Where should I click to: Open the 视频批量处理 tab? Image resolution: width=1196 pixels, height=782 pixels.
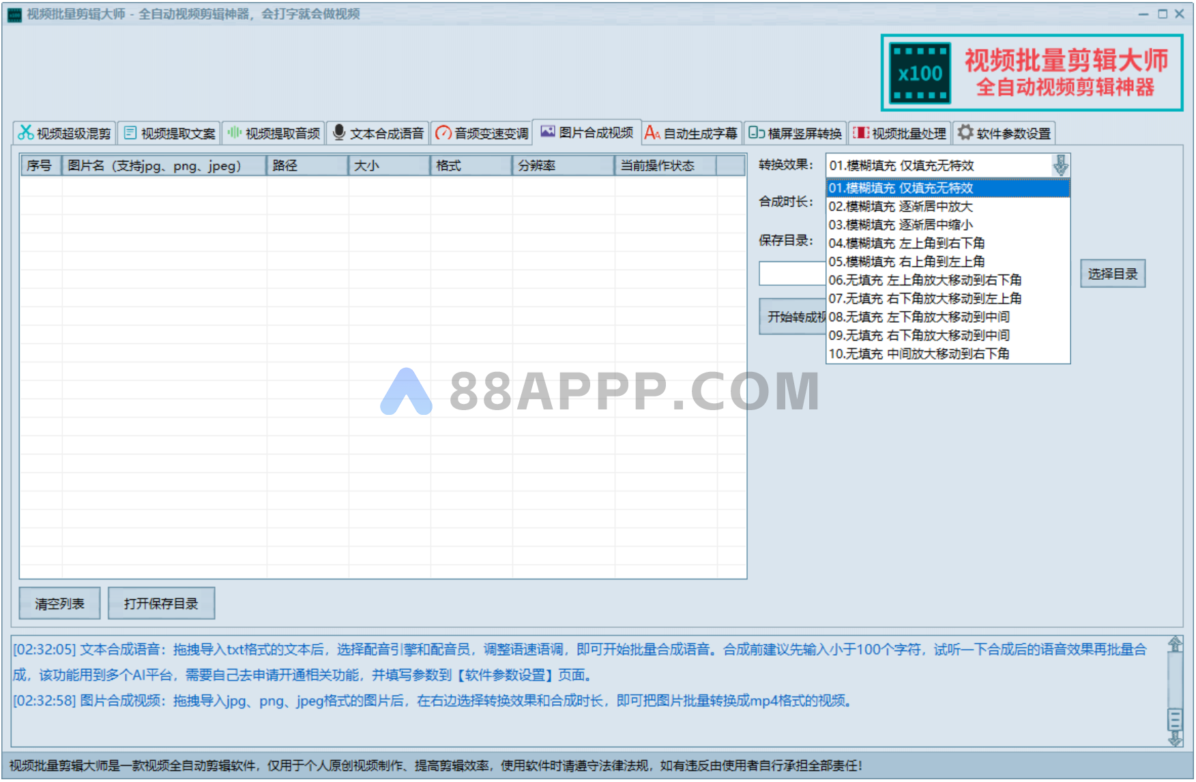point(900,133)
